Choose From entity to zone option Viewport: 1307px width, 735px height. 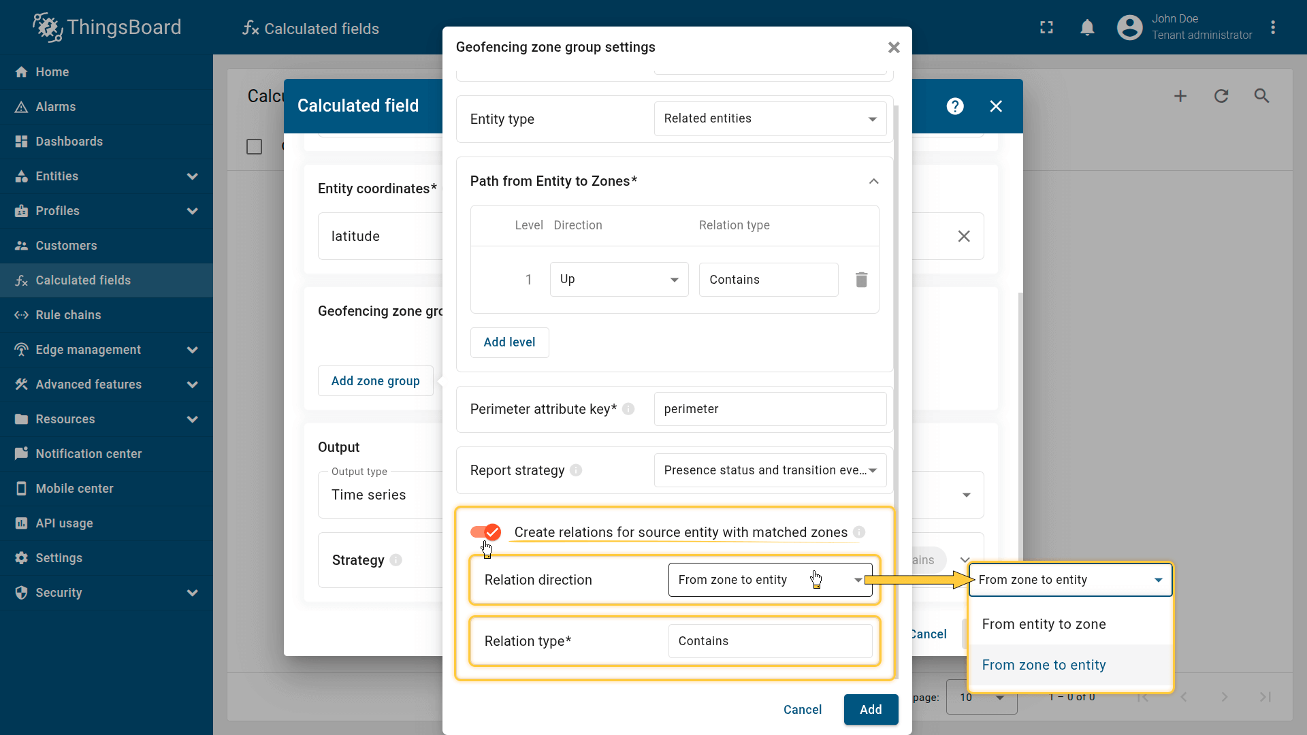(x=1043, y=624)
